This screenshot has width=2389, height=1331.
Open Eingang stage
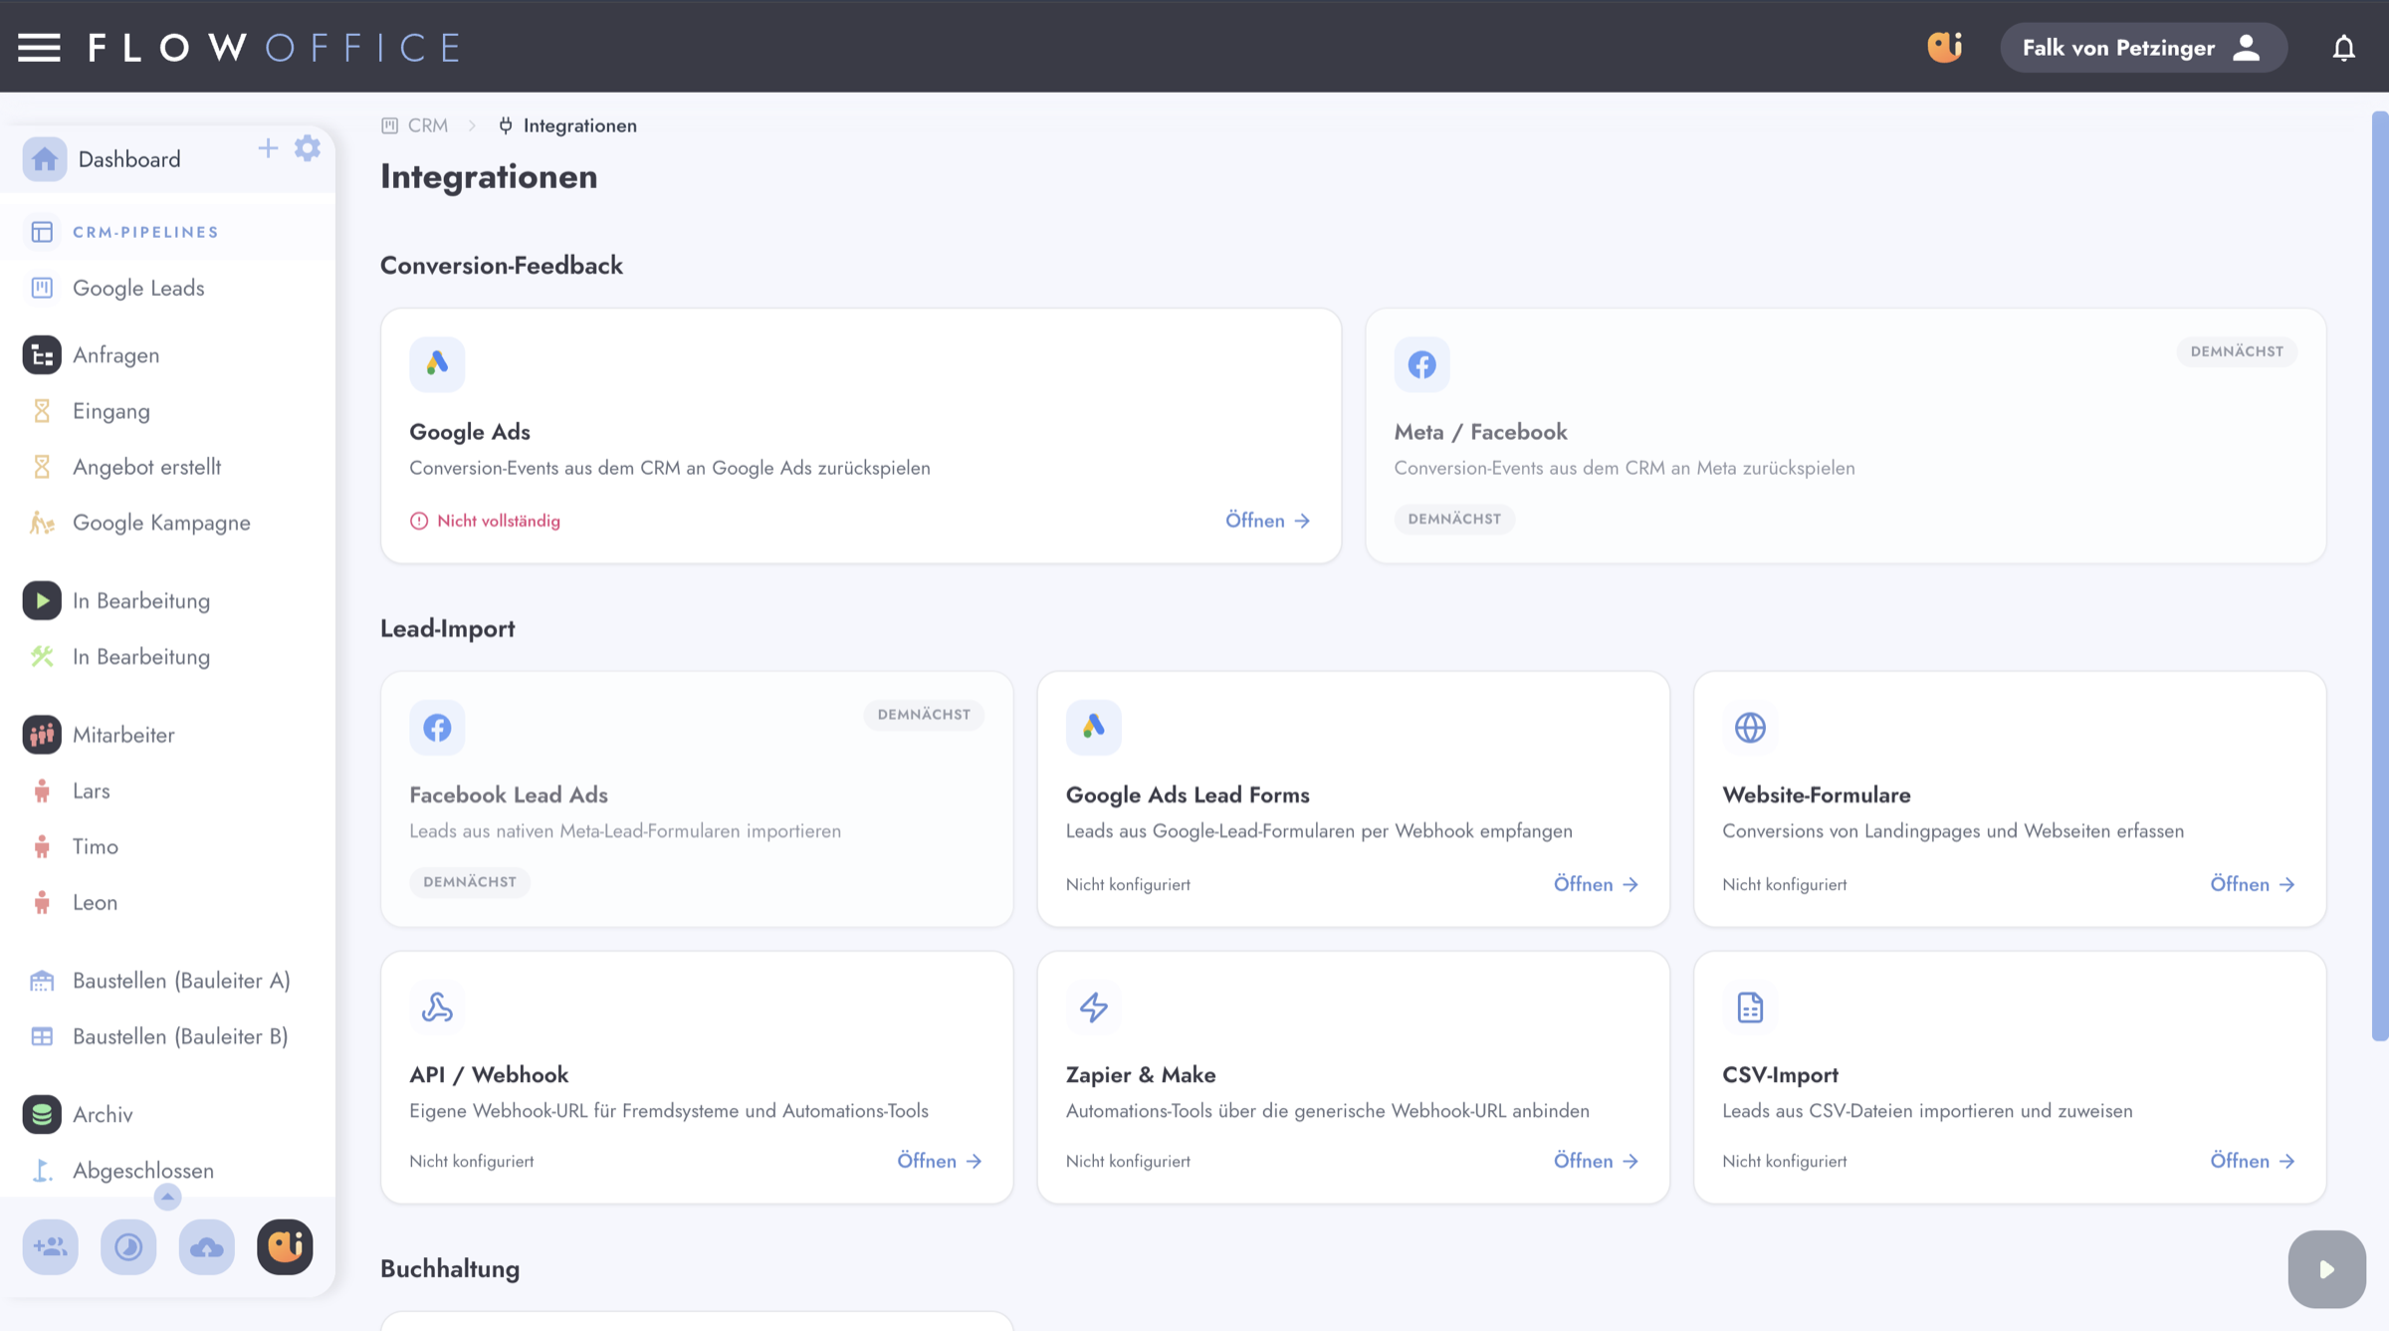click(111, 411)
